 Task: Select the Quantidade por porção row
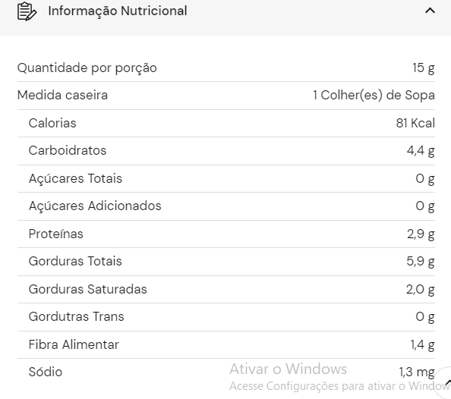click(226, 68)
